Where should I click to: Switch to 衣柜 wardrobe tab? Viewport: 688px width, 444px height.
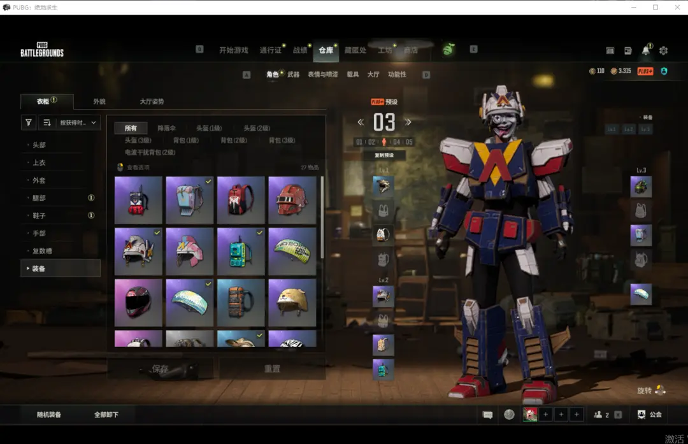click(47, 101)
